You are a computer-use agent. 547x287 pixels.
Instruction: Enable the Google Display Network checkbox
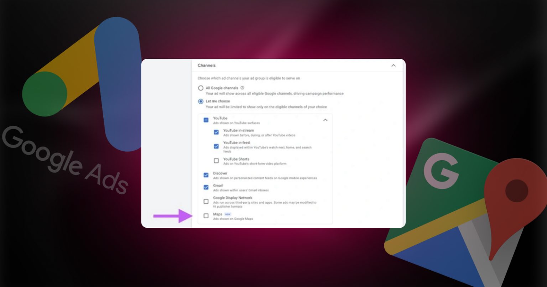click(x=206, y=202)
